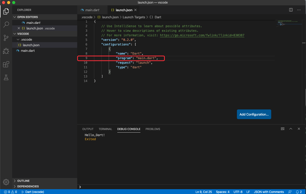Viewport: 306px width, 194px height.
Task: Open the editor more actions ellipsis
Action: [x=299, y=10]
